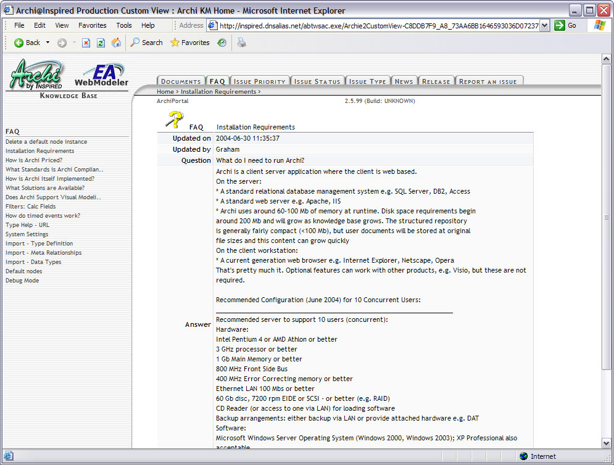Image resolution: width=614 pixels, height=465 pixels.
Task: Open the Tools menu
Action: pyautogui.click(x=124, y=25)
